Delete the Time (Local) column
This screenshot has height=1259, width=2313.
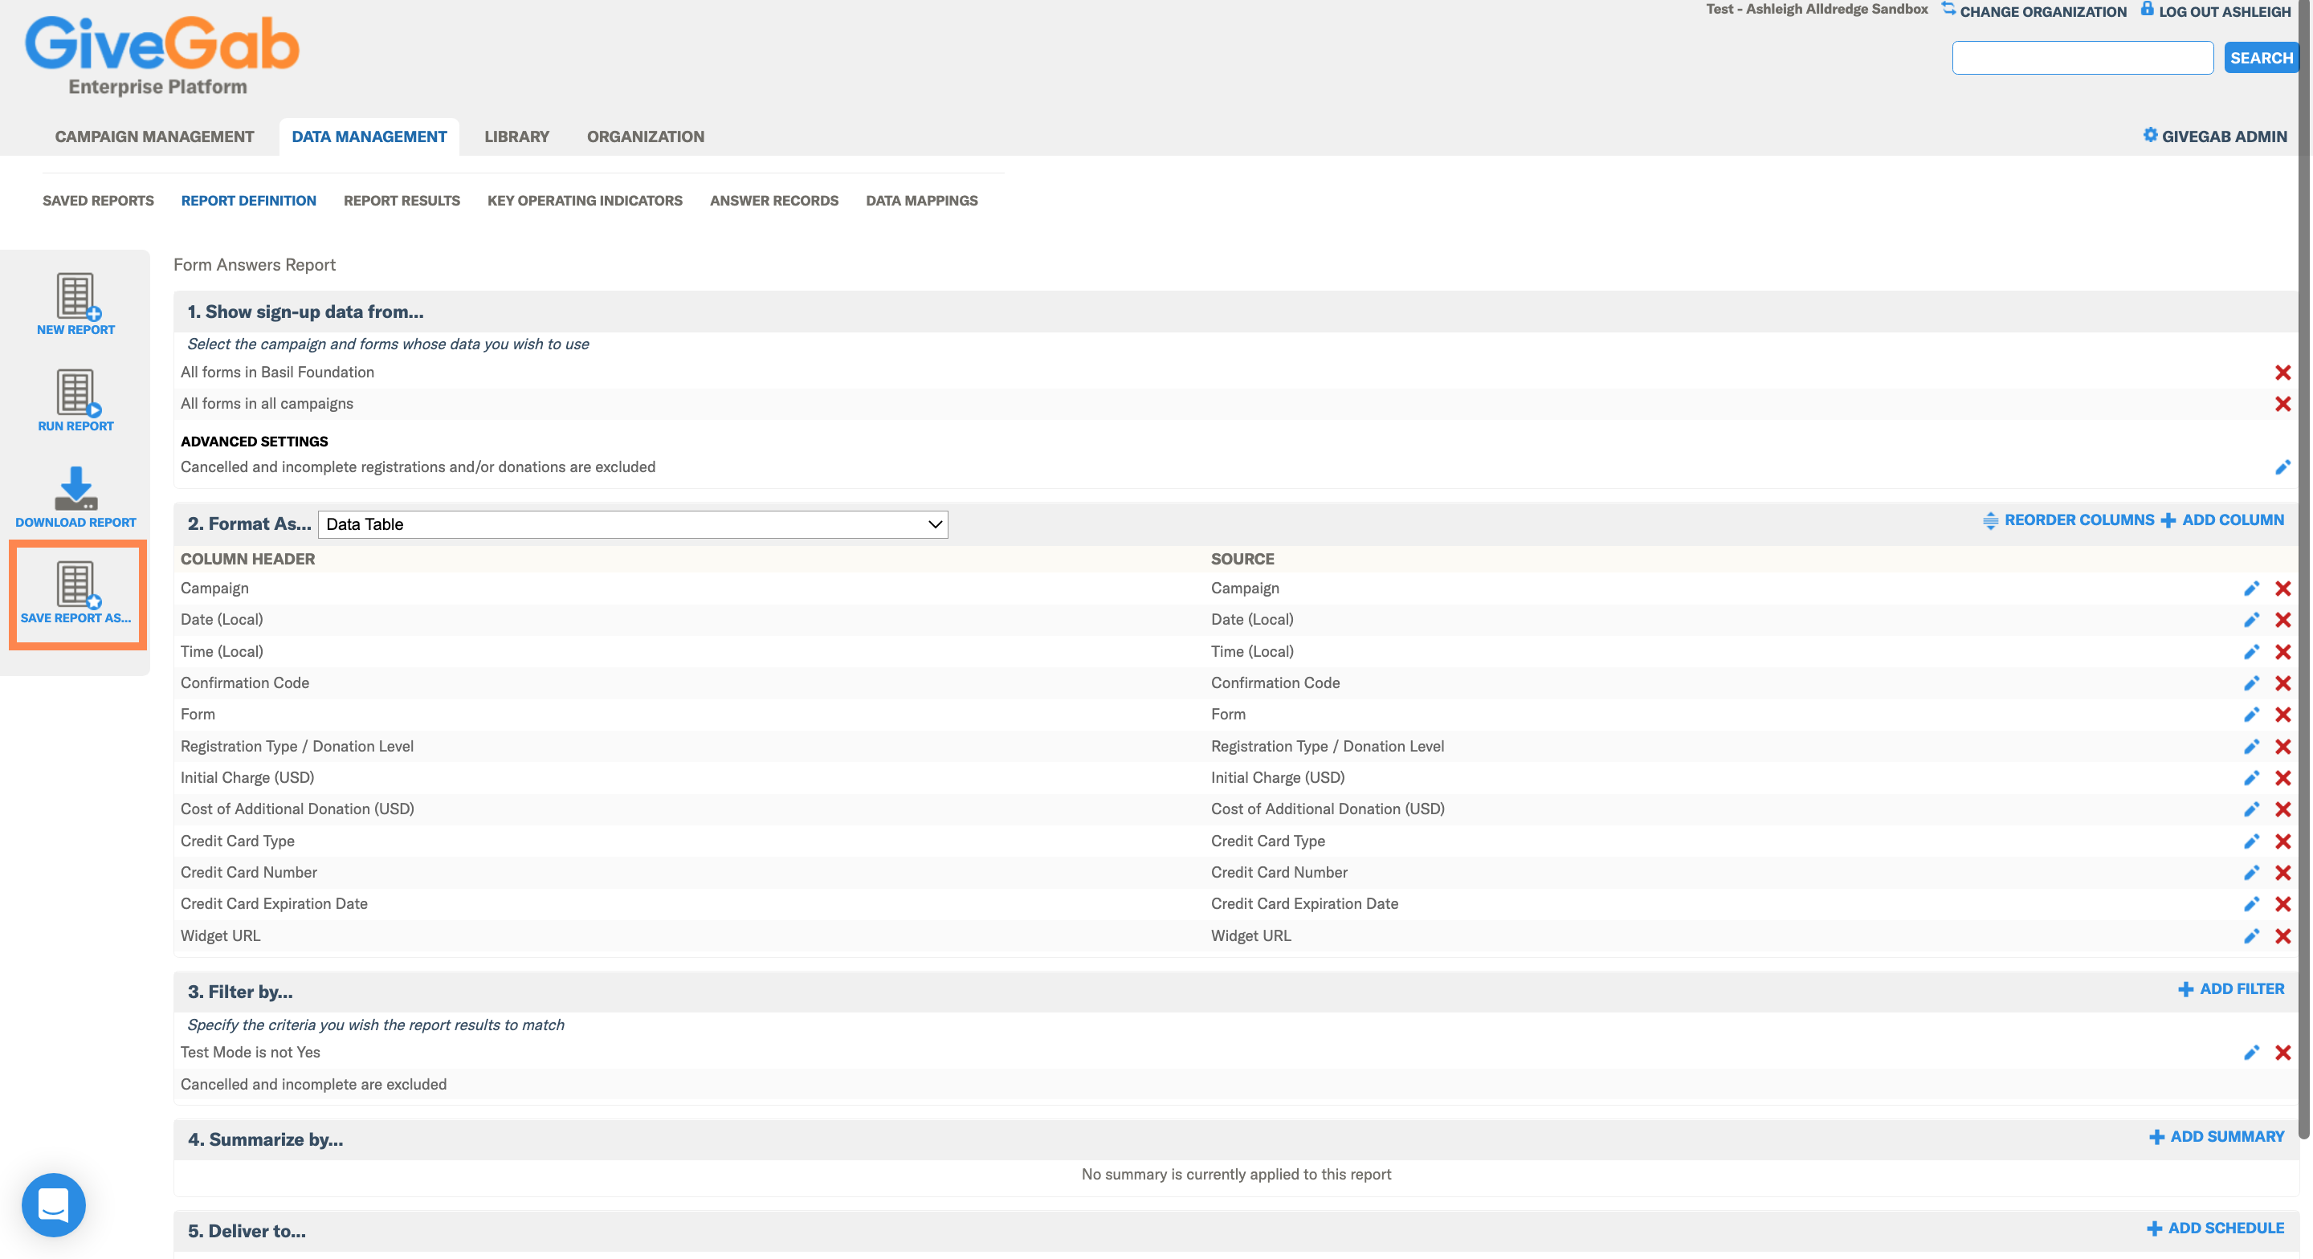tap(2282, 652)
